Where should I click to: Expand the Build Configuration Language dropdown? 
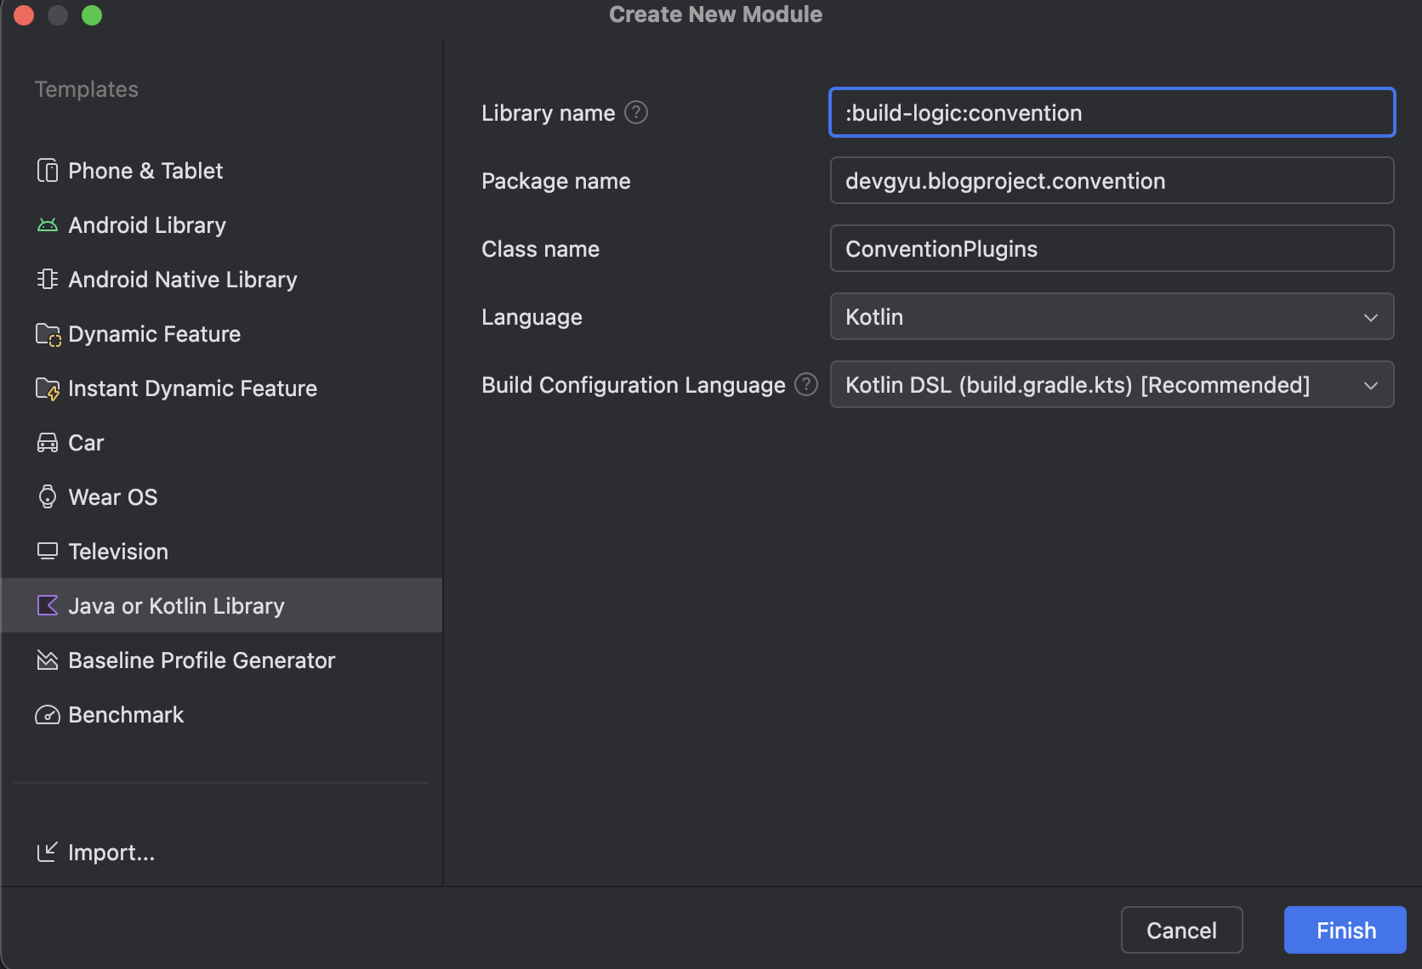1111,384
